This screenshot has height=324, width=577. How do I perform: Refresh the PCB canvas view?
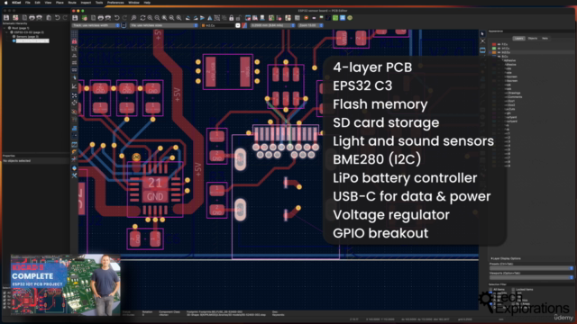[142, 18]
